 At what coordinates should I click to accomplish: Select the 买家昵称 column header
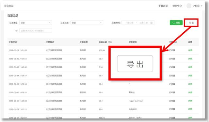pyautogui.click(x=133, y=42)
